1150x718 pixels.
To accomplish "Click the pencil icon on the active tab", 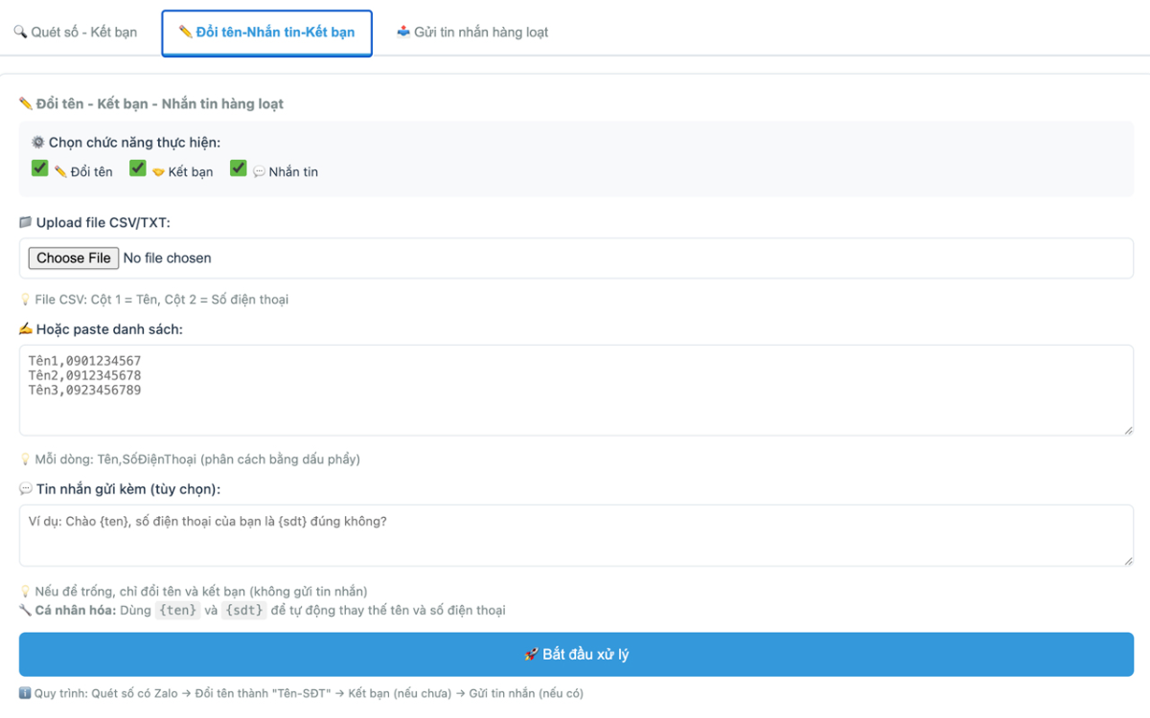I will [186, 33].
